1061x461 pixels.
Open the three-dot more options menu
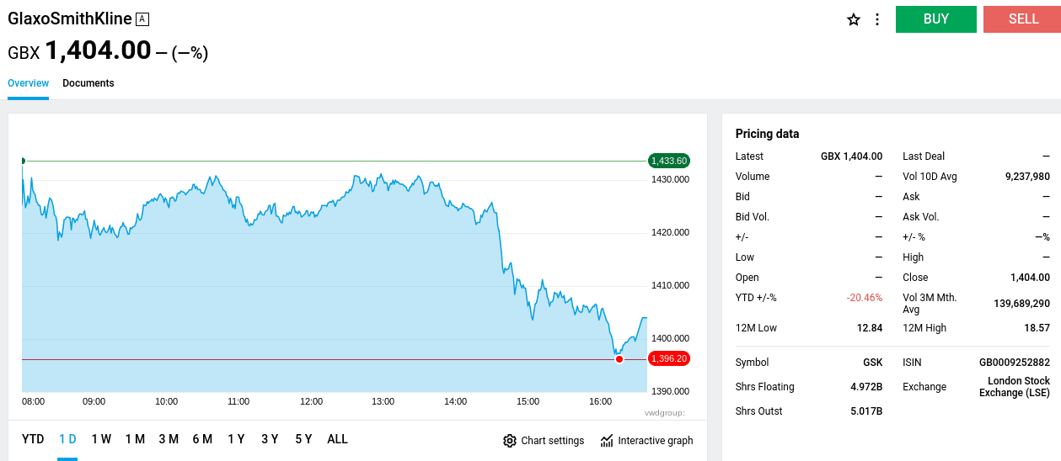pos(877,19)
